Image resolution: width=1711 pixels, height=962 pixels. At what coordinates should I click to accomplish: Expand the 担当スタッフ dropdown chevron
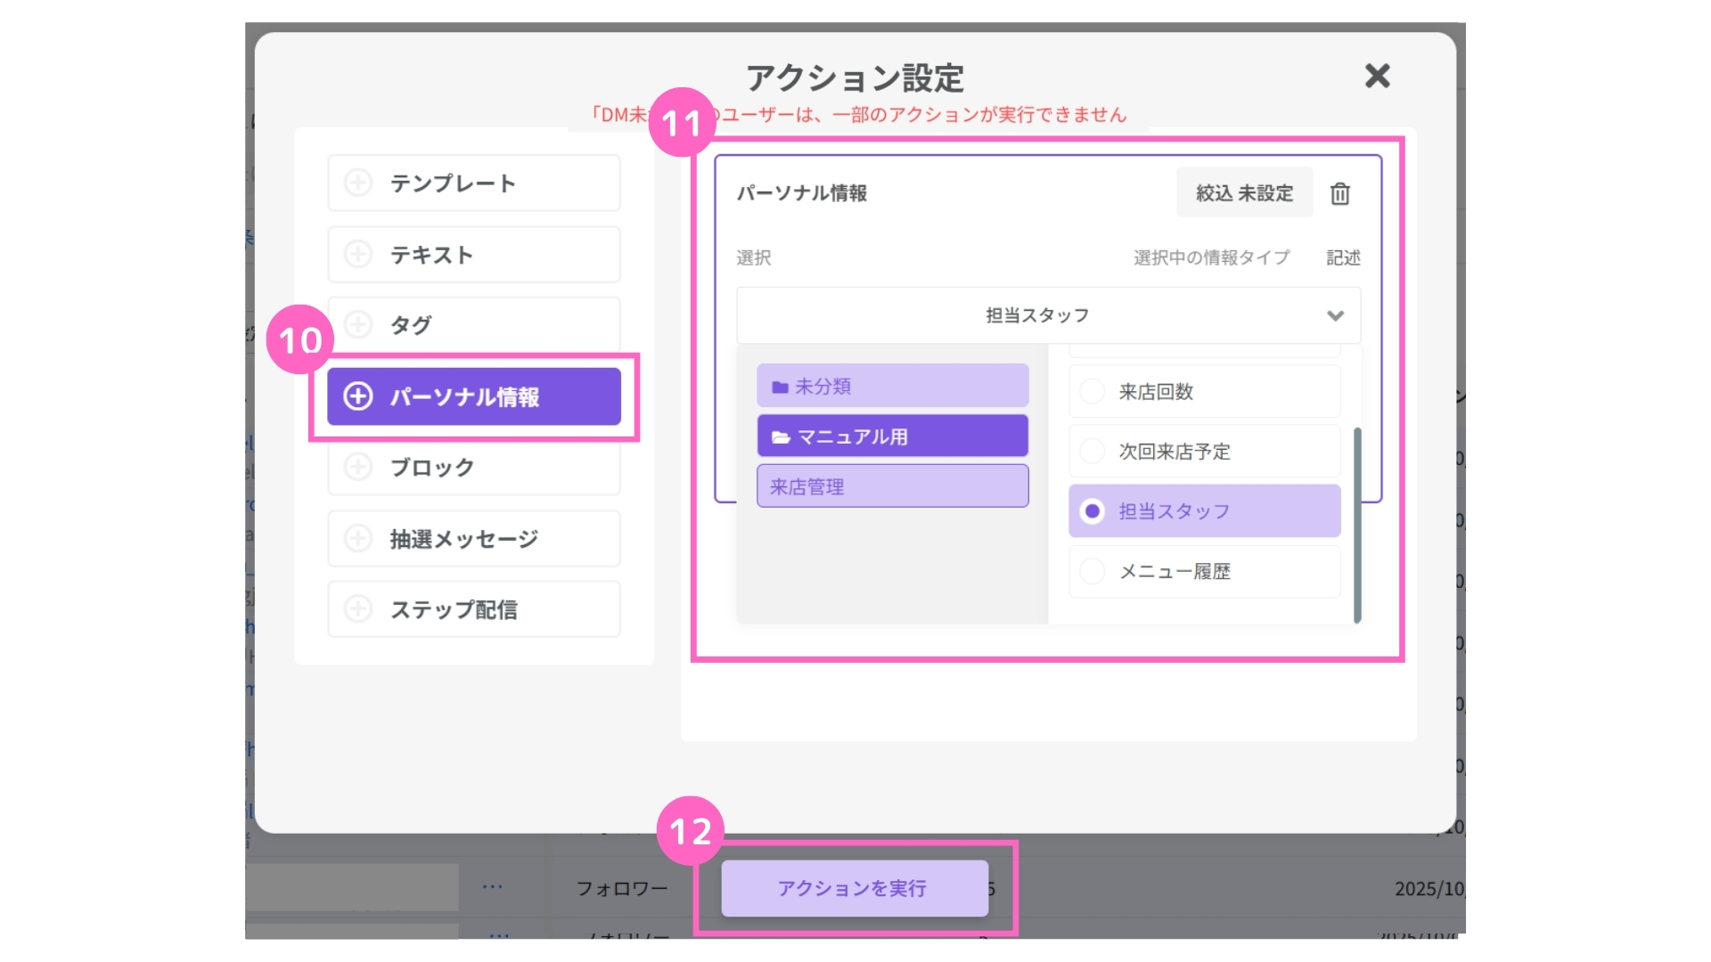(x=1335, y=315)
